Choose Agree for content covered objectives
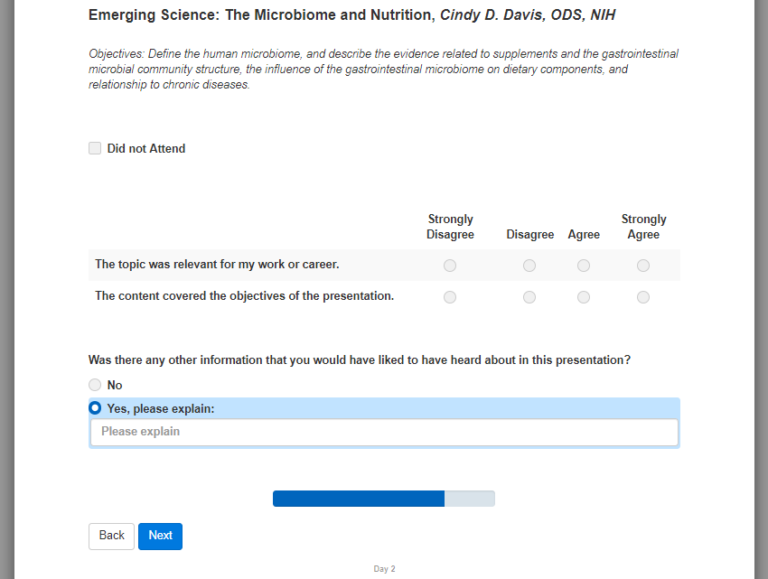768x579 pixels. pos(584,297)
